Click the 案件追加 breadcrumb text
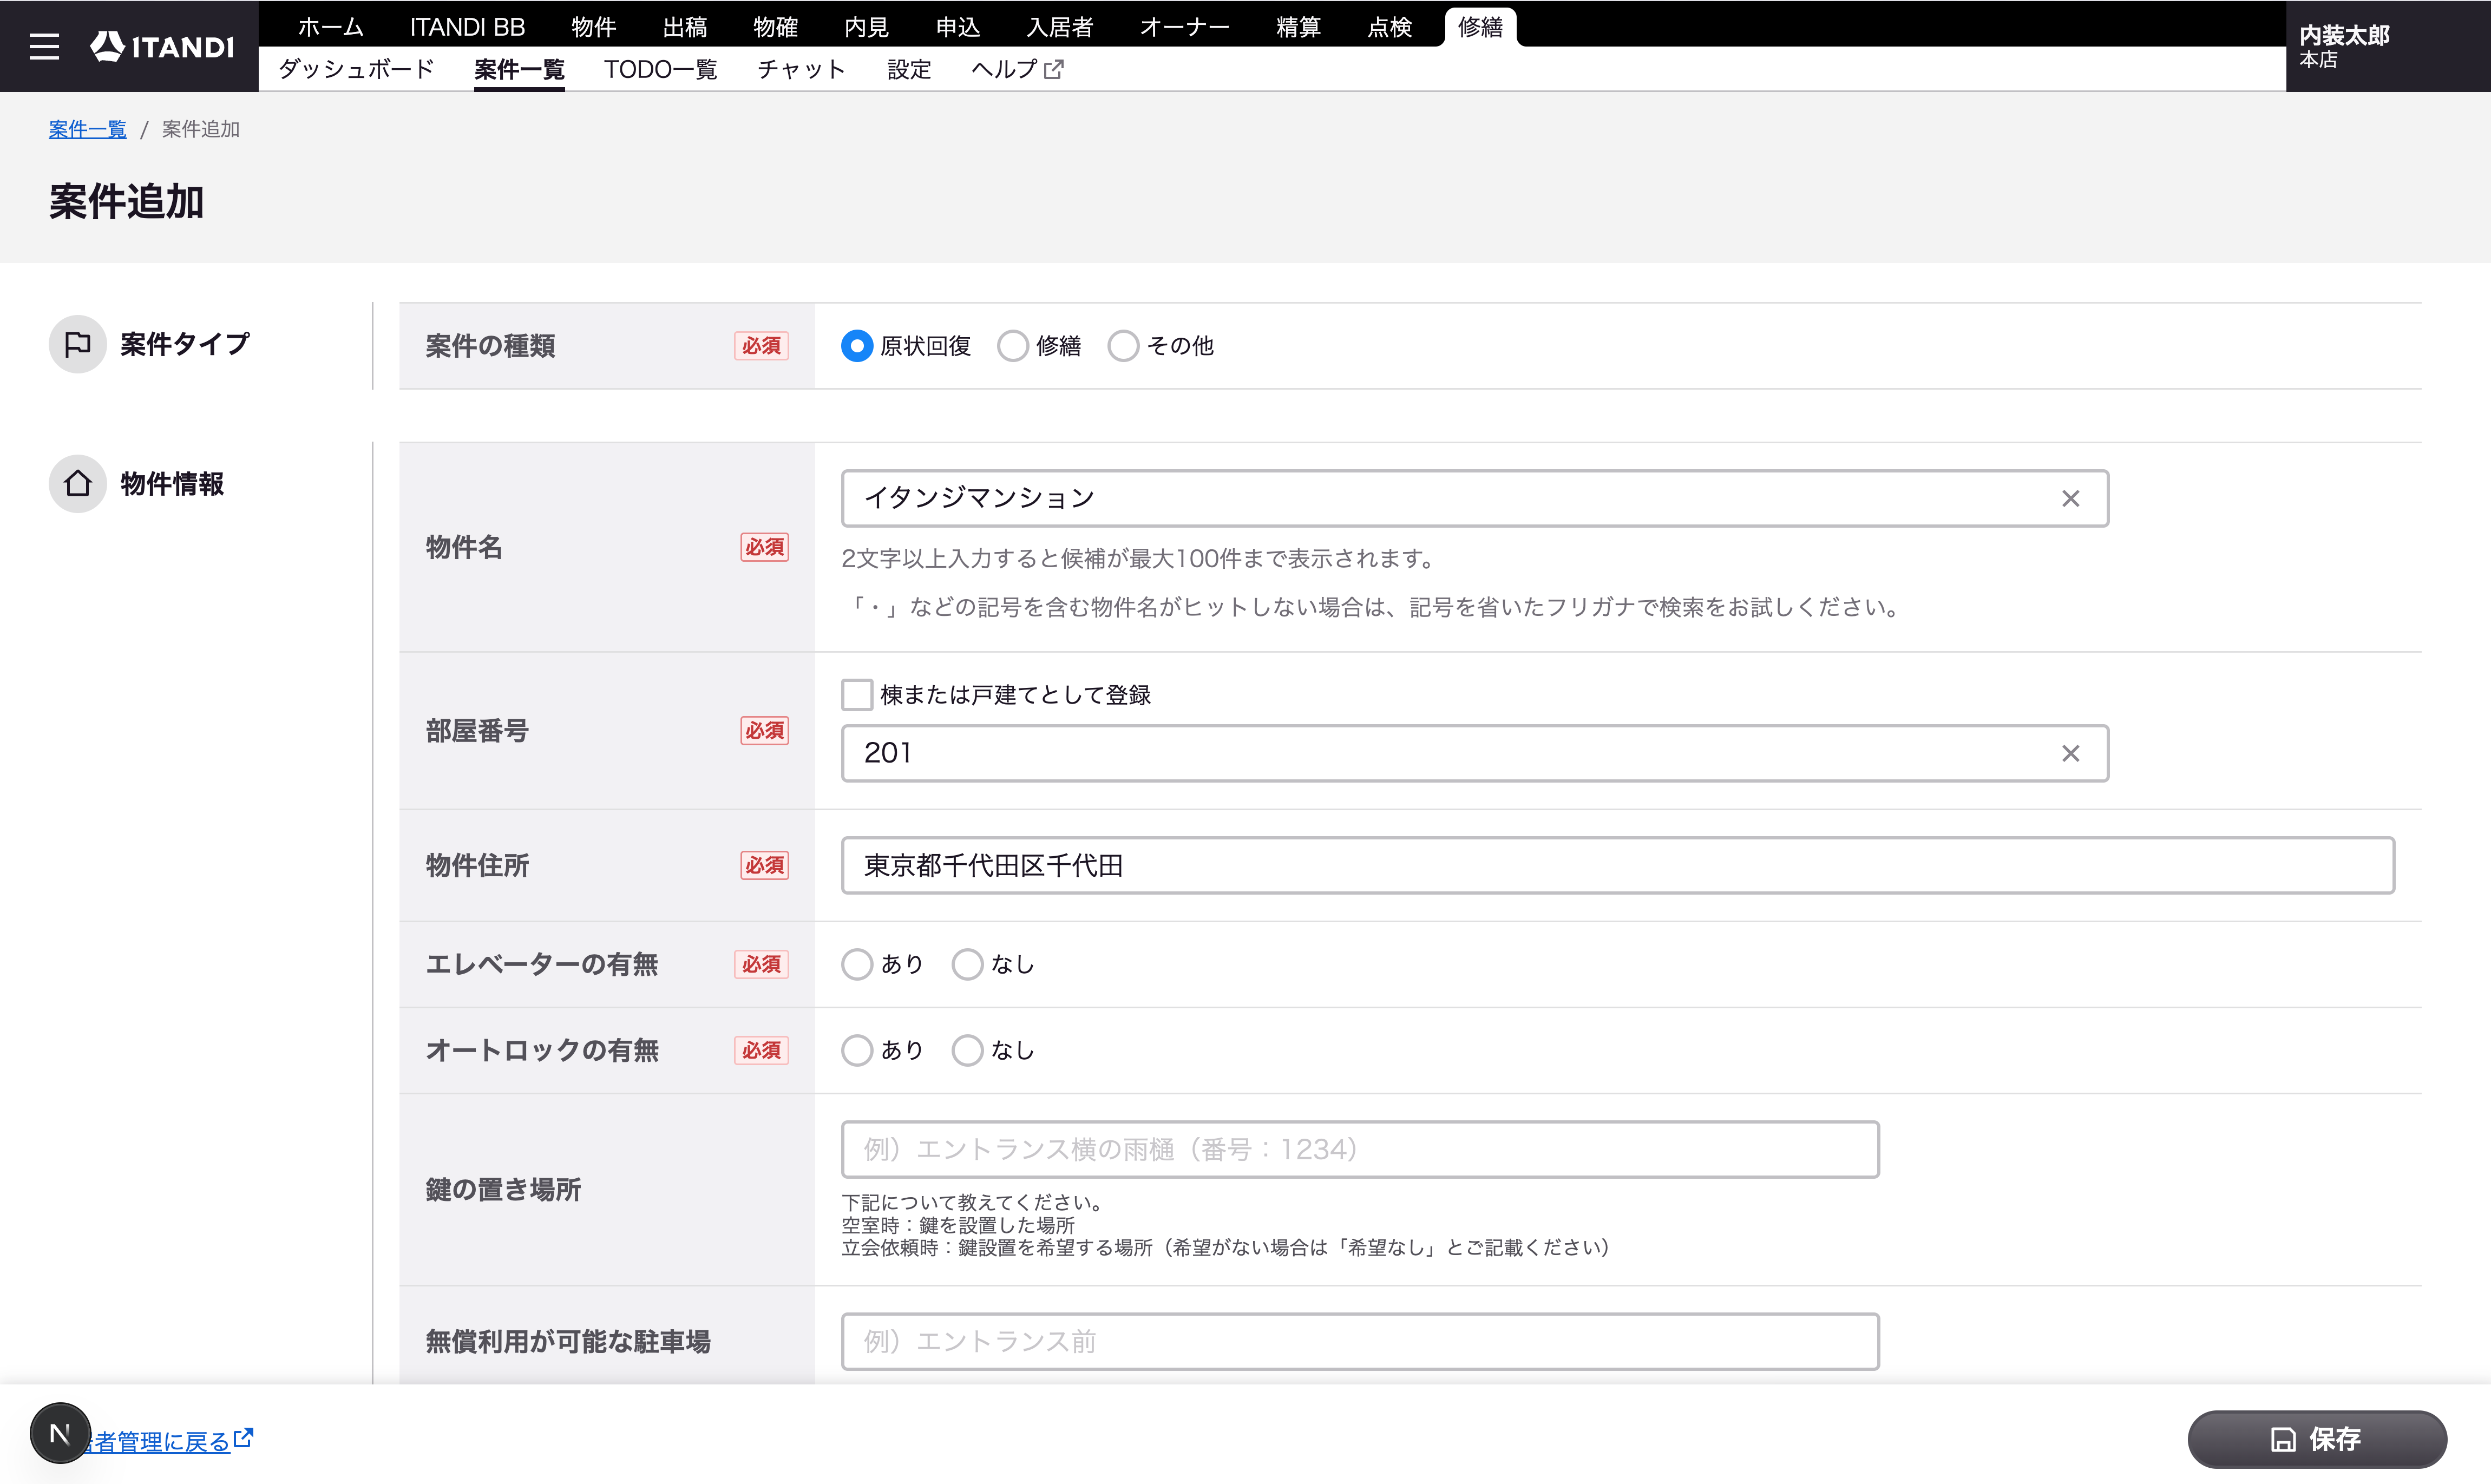This screenshot has width=2491, height=1484. pyautogui.click(x=201, y=129)
